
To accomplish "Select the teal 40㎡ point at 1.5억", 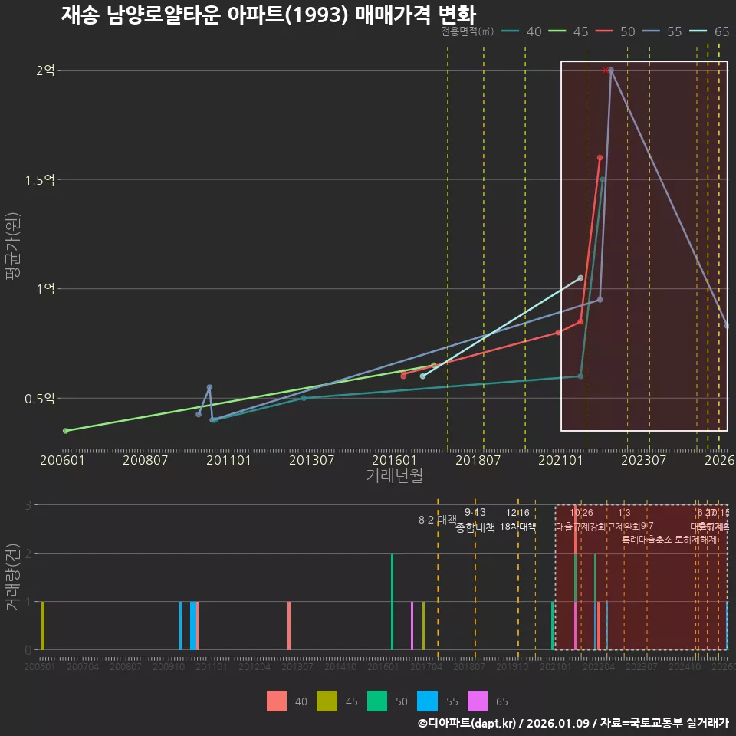I will click(x=603, y=179).
